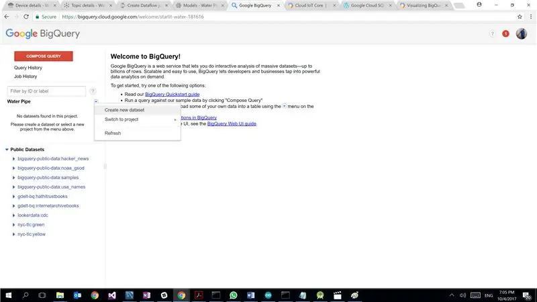
Task: Open the volume control in system tray
Action: (463, 295)
